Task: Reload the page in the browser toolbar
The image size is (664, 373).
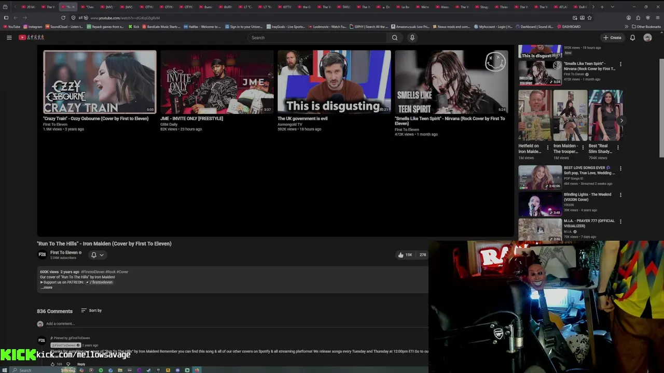Action: (63, 18)
